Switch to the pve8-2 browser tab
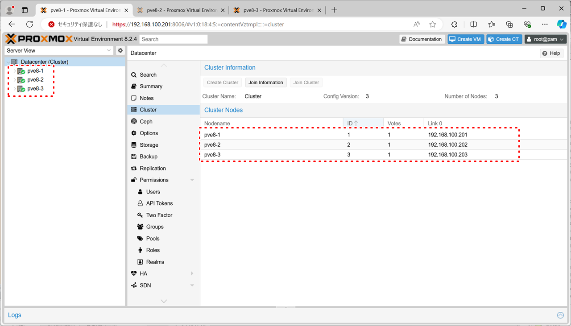Screen dimensions: 571x326 181,10
